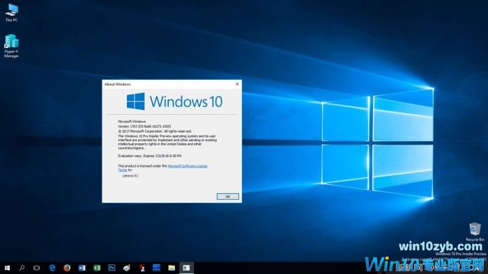Click the Windows 10 logo in dialog

click(174, 101)
